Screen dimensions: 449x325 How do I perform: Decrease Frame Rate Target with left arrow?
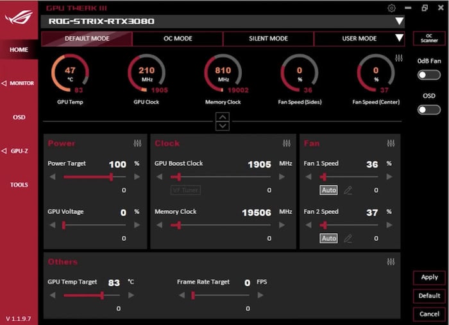pos(182,295)
